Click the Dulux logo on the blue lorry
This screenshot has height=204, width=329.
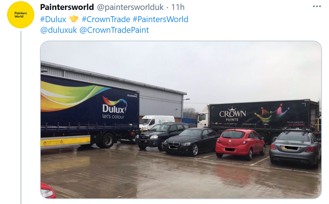pos(114,107)
